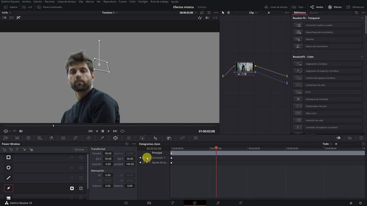367x206 pixels.
Task: Open the Fairlight menu
Action: [143, 2]
